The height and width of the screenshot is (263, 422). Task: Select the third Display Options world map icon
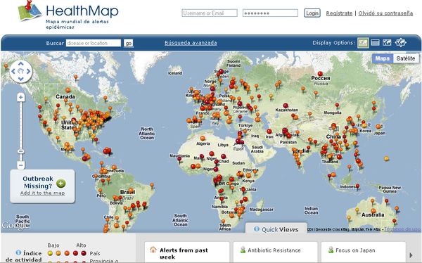coord(387,42)
